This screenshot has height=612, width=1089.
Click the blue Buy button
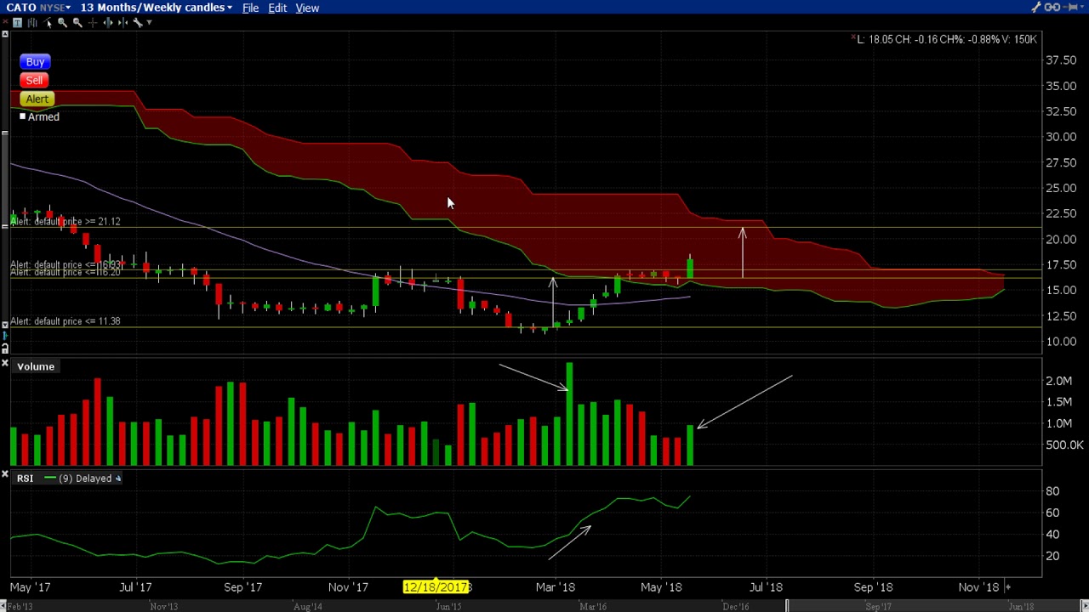(35, 61)
